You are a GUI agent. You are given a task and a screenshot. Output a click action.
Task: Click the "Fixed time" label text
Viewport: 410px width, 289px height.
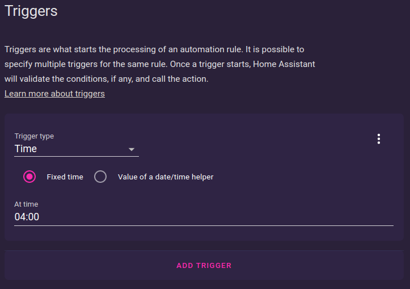[x=65, y=177]
